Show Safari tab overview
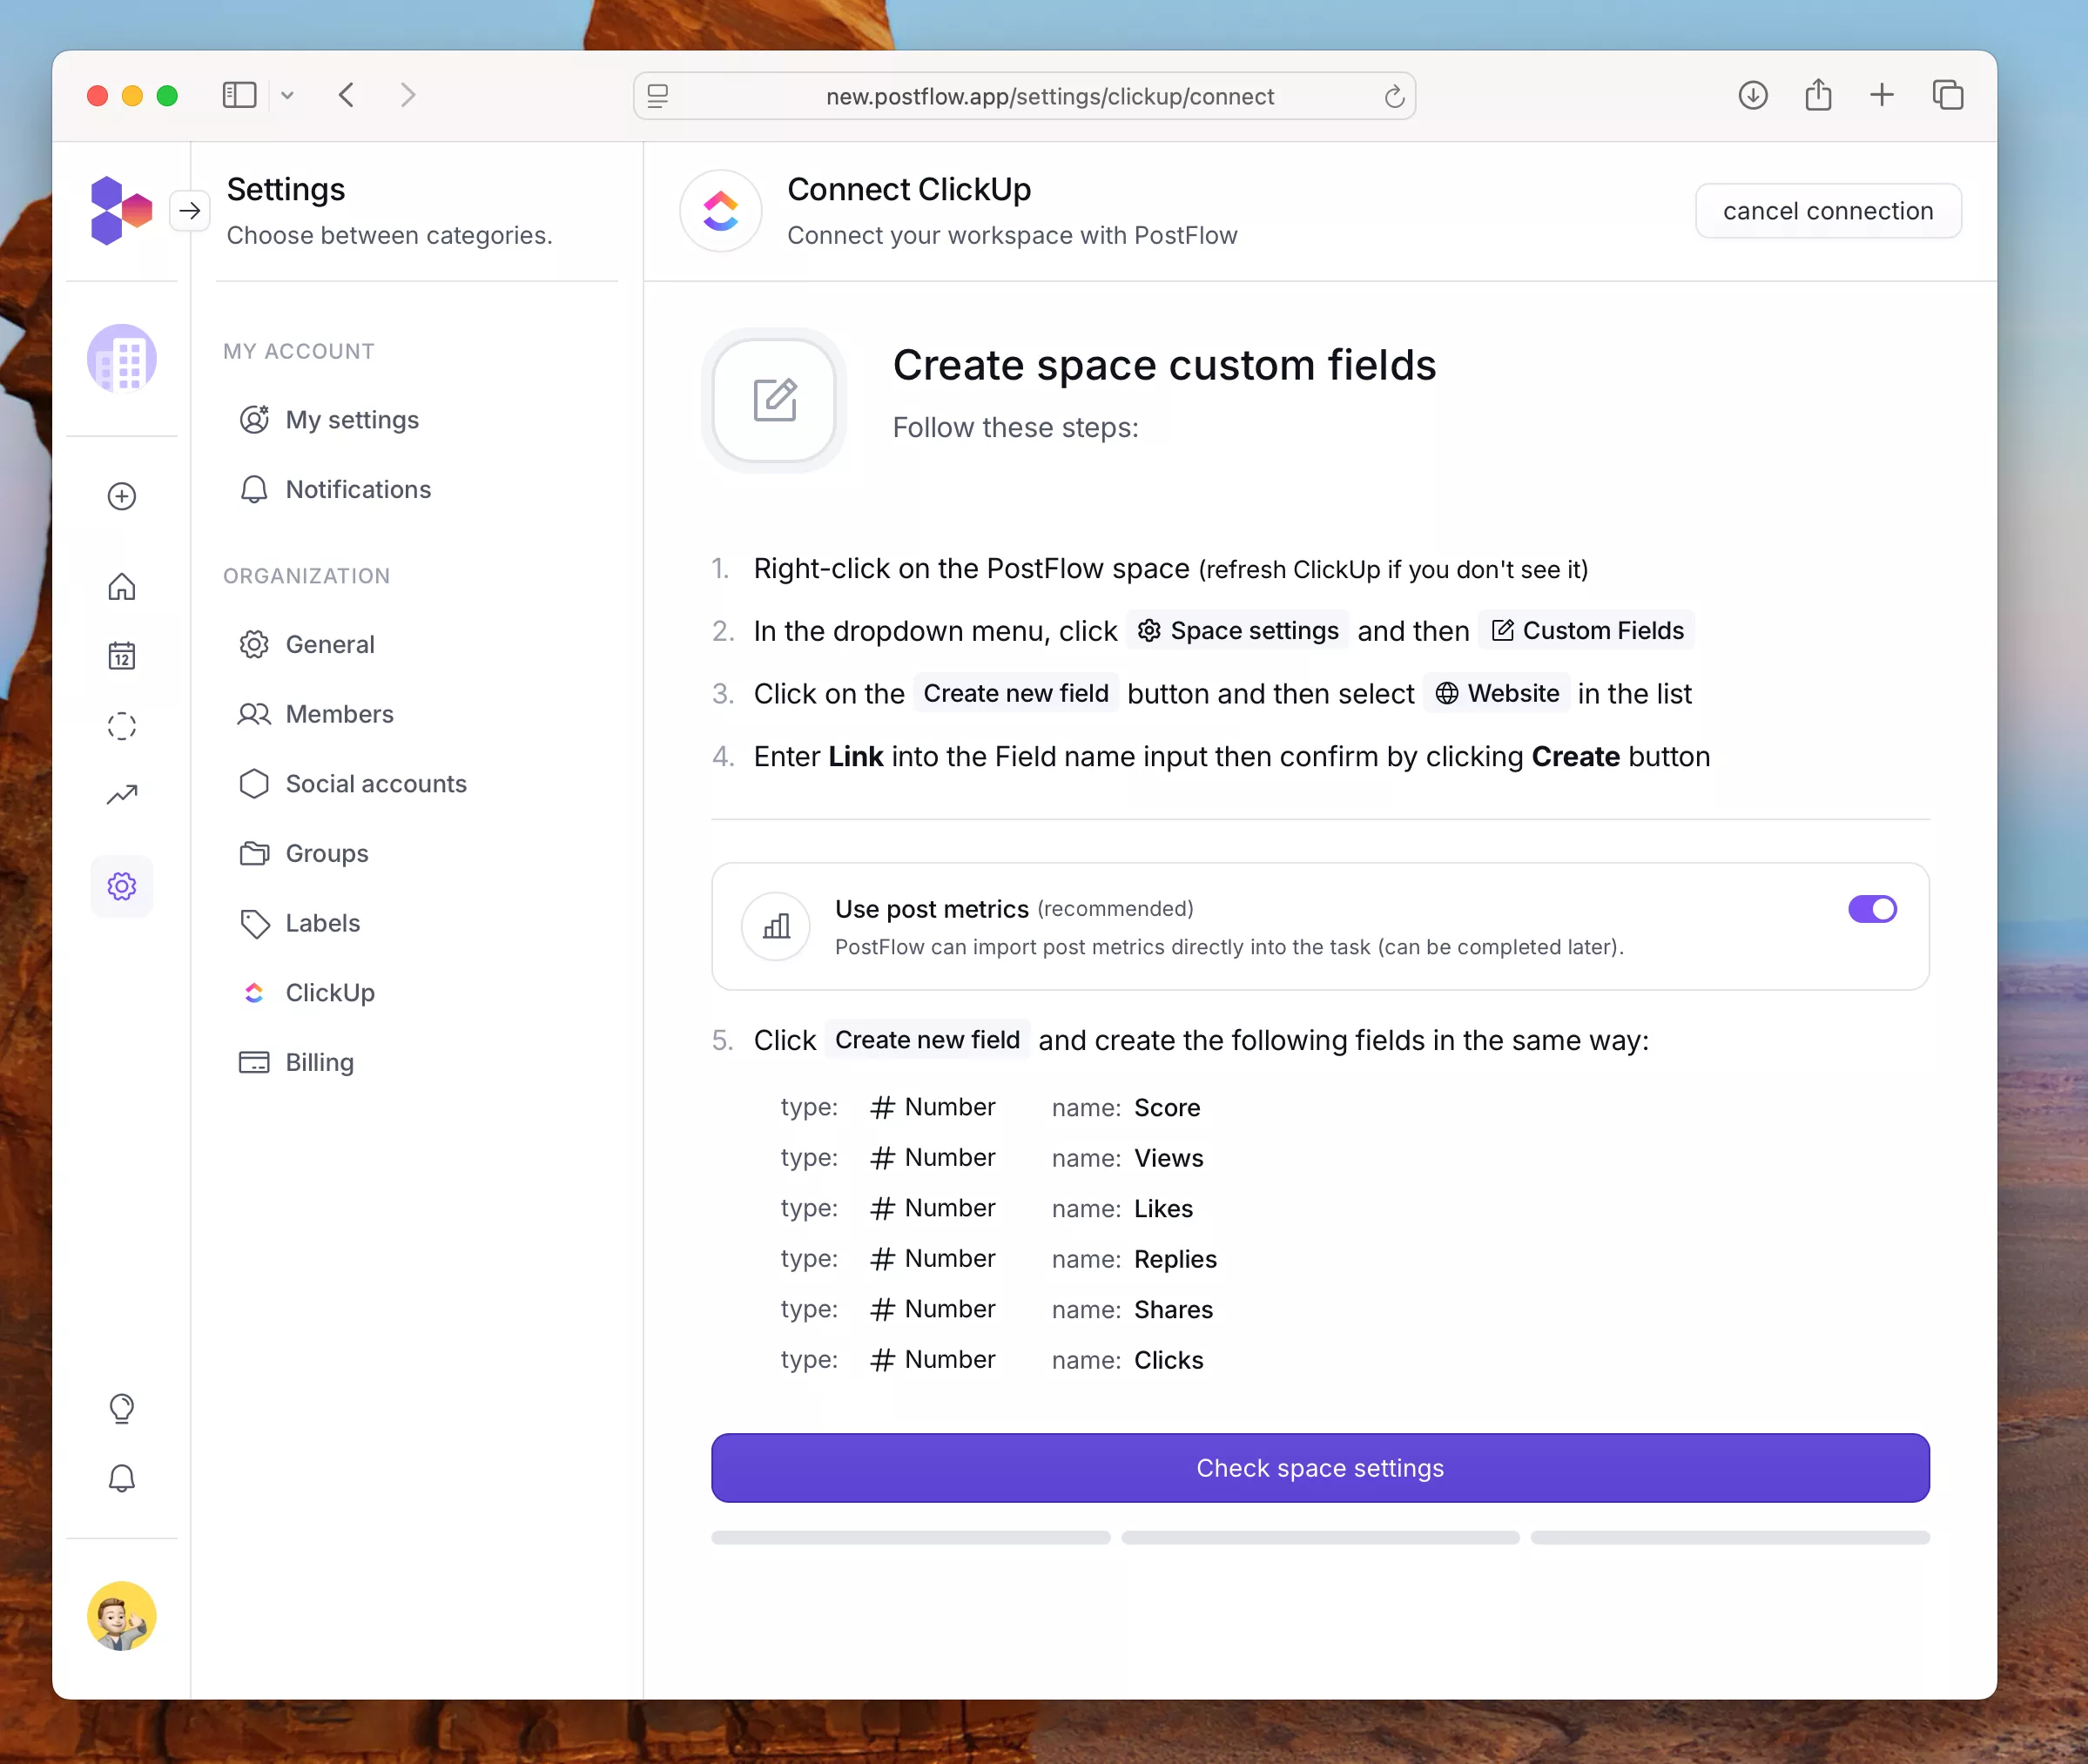Viewport: 2088px width, 1764px height. (x=1947, y=95)
